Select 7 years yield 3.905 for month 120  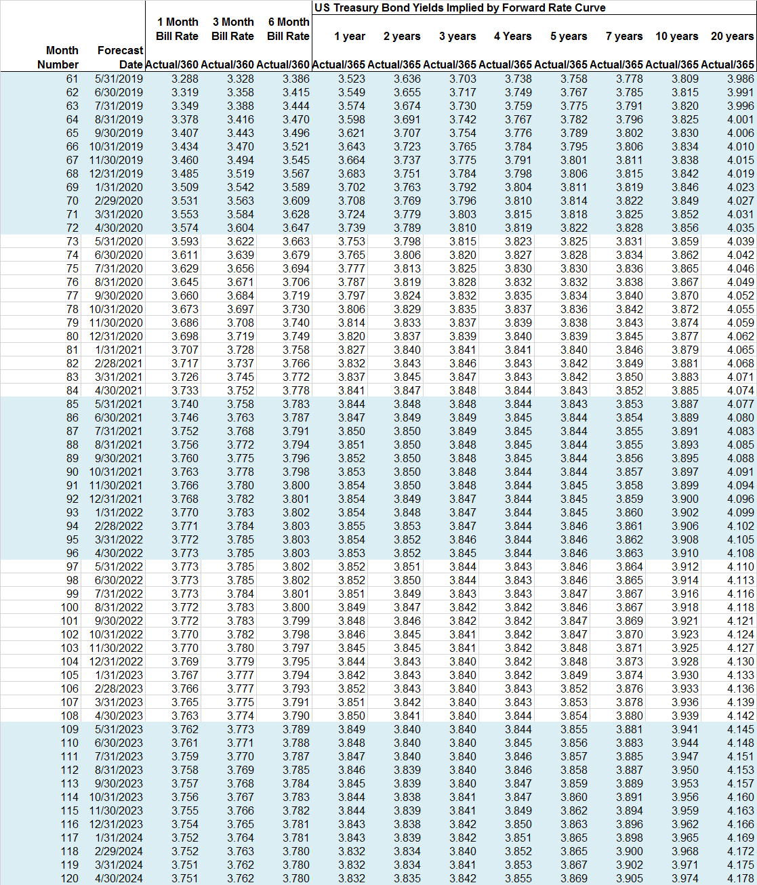coord(629,878)
